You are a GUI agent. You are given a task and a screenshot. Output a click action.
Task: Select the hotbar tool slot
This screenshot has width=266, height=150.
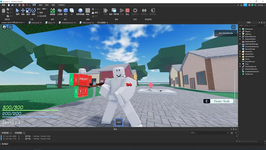click(119, 122)
